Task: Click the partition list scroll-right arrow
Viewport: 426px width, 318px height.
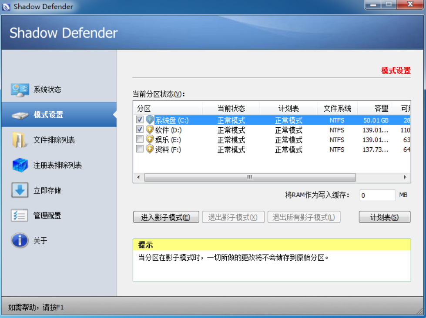Action: (x=405, y=177)
